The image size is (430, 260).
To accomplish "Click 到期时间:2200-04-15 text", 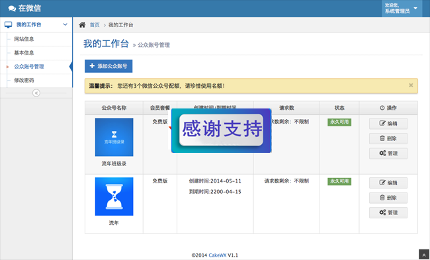I will pos(215,192).
